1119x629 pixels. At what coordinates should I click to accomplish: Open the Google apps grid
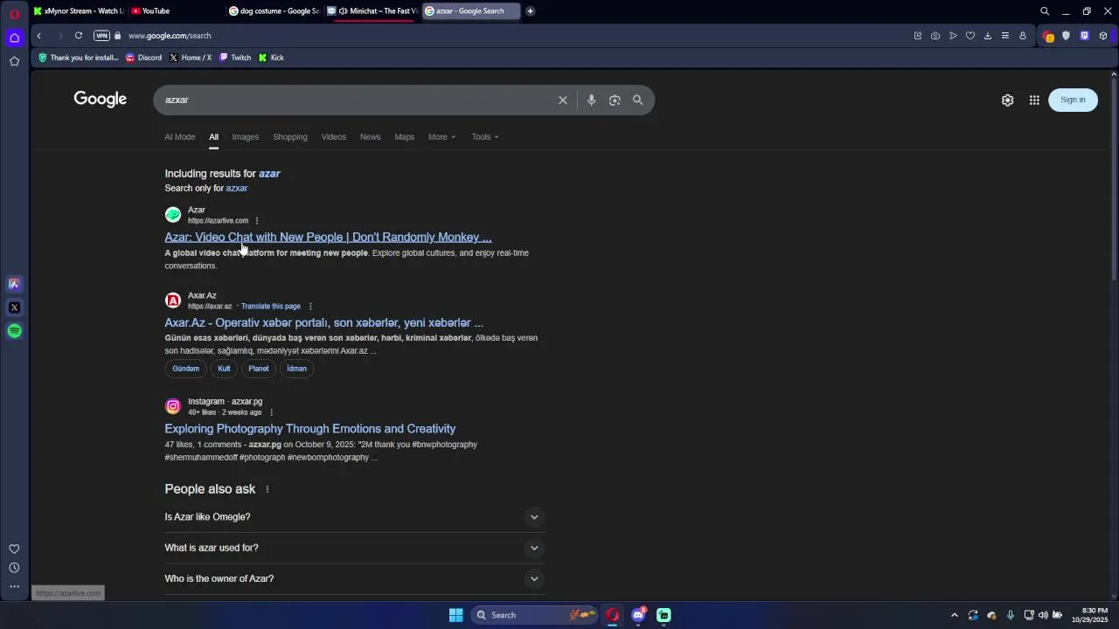1034,100
